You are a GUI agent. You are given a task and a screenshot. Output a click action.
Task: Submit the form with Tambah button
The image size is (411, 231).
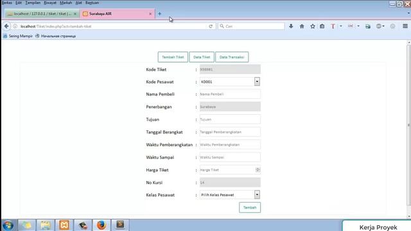(x=250, y=207)
